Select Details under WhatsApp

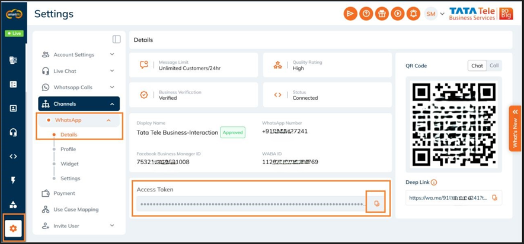pyautogui.click(x=69, y=135)
